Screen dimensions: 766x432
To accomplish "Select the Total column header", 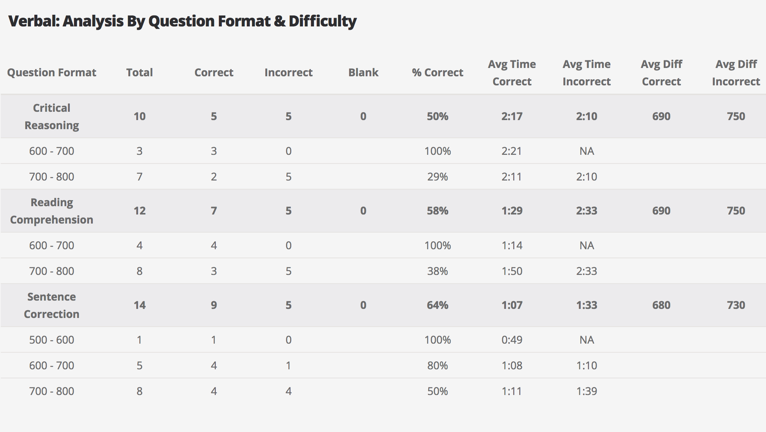I will [x=140, y=73].
